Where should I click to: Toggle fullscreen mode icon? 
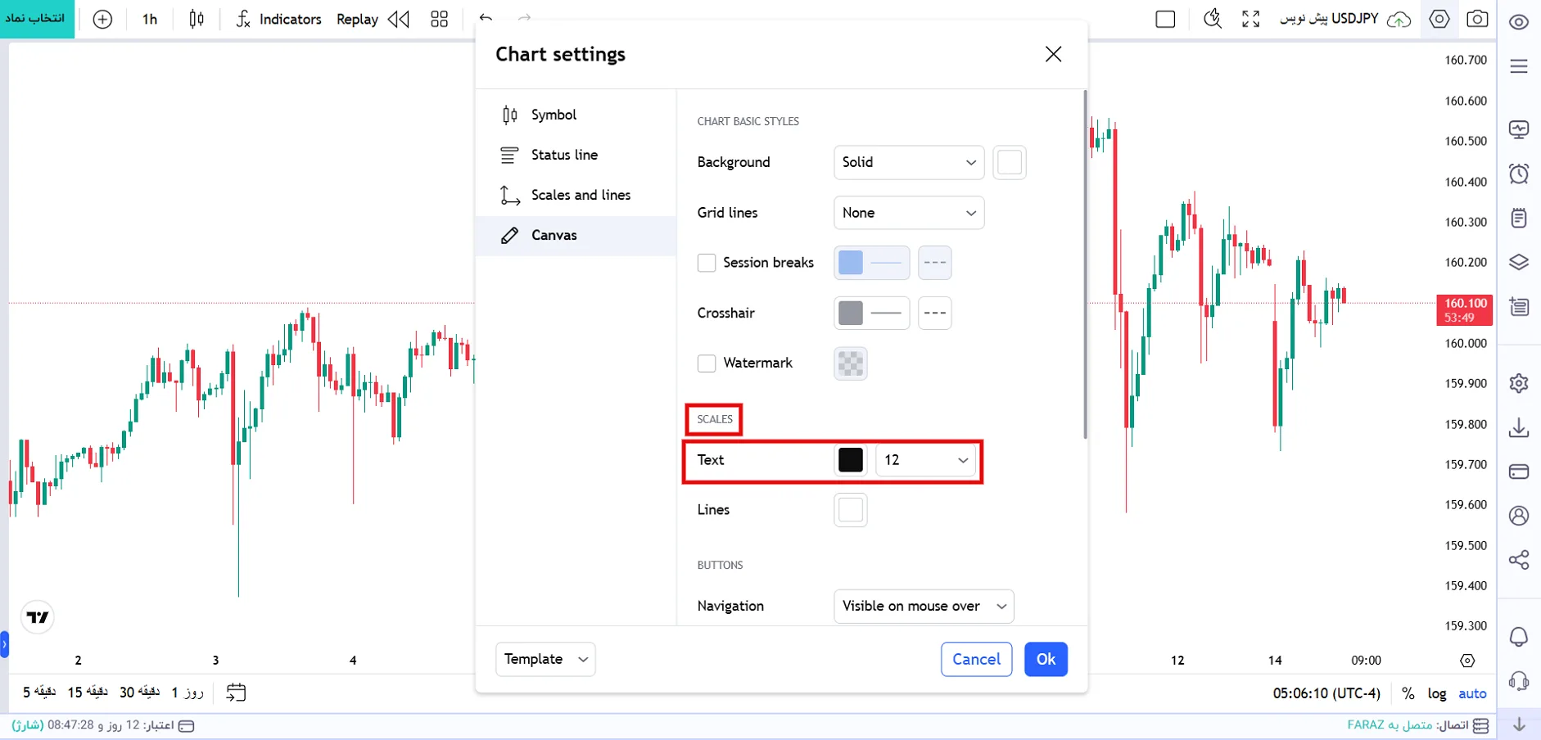1250,19
